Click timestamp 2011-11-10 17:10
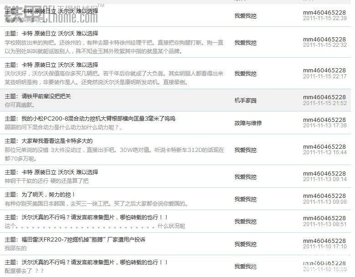Screen dimensions: 355x277 (x=325, y=247)
